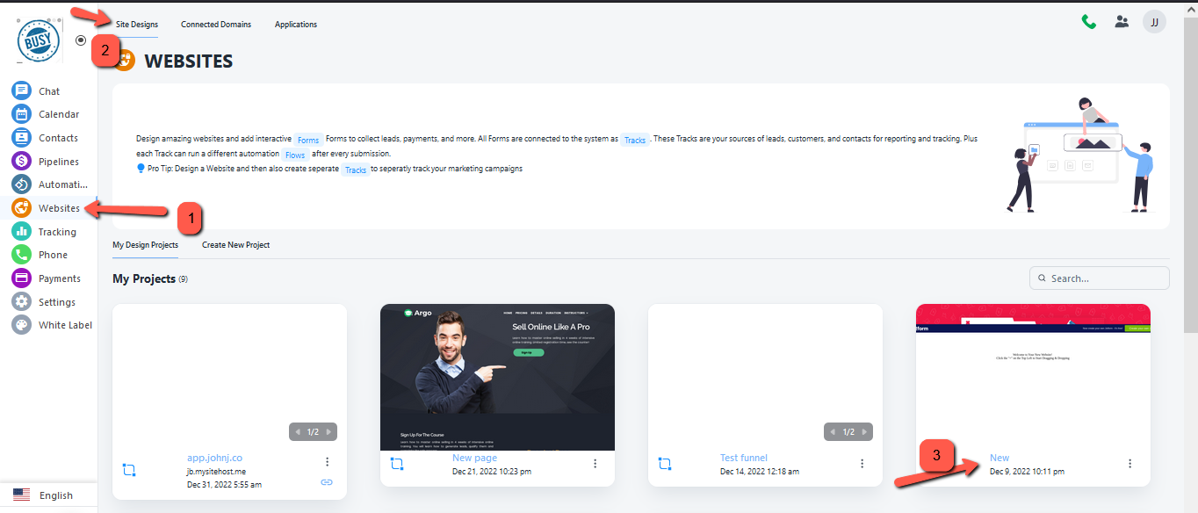Click the project search field
1198x513 pixels.
pyautogui.click(x=1107, y=278)
